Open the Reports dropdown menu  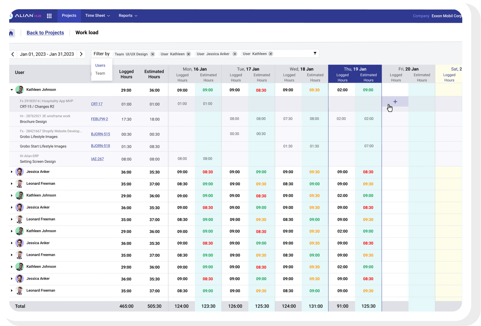click(x=128, y=15)
